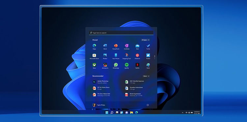Viewport: 247px width, 122px height.
Task: Open Widgets from the taskbar
Action: [122, 112]
